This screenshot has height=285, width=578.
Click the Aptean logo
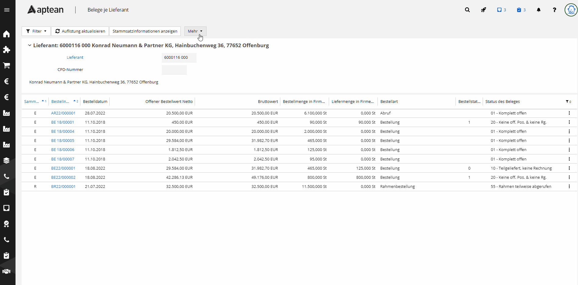pyautogui.click(x=45, y=10)
